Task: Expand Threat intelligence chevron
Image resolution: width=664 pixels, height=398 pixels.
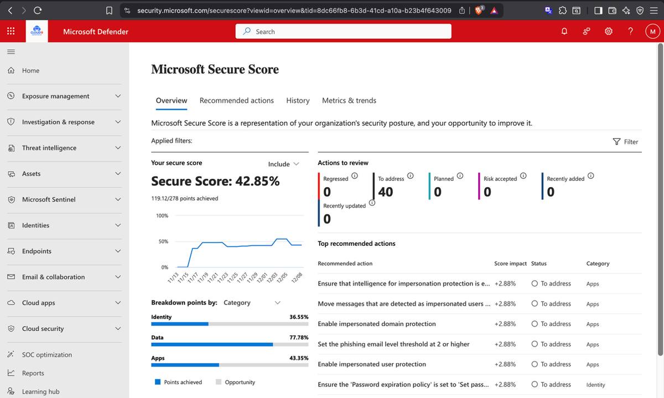Action: [118, 148]
